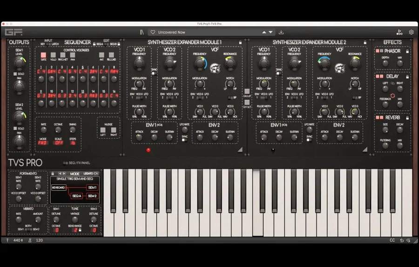Click the Group button between modules
The width and height of the screenshot is (419, 267).
pyautogui.click(x=247, y=91)
